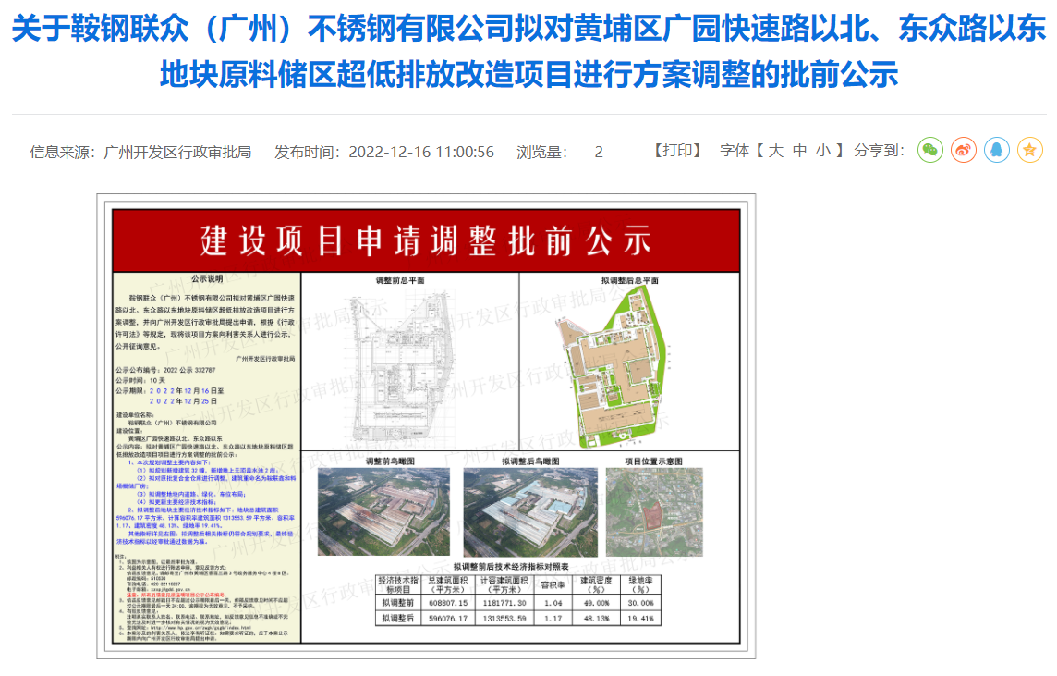
Task: Click the publish time 2022-12-16 11:00:56
Action: (421, 152)
